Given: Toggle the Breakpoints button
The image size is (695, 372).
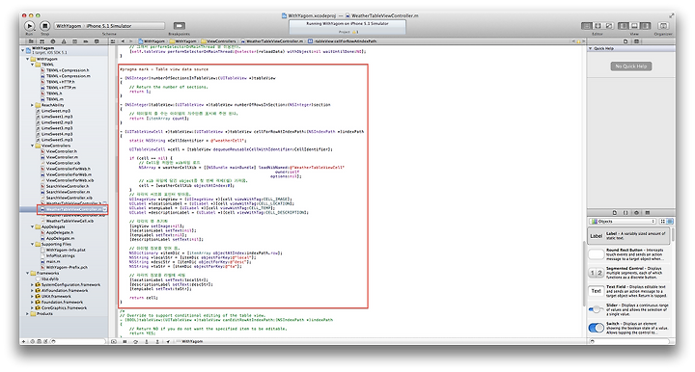Looking at the screenshot, I should (180, 26).
